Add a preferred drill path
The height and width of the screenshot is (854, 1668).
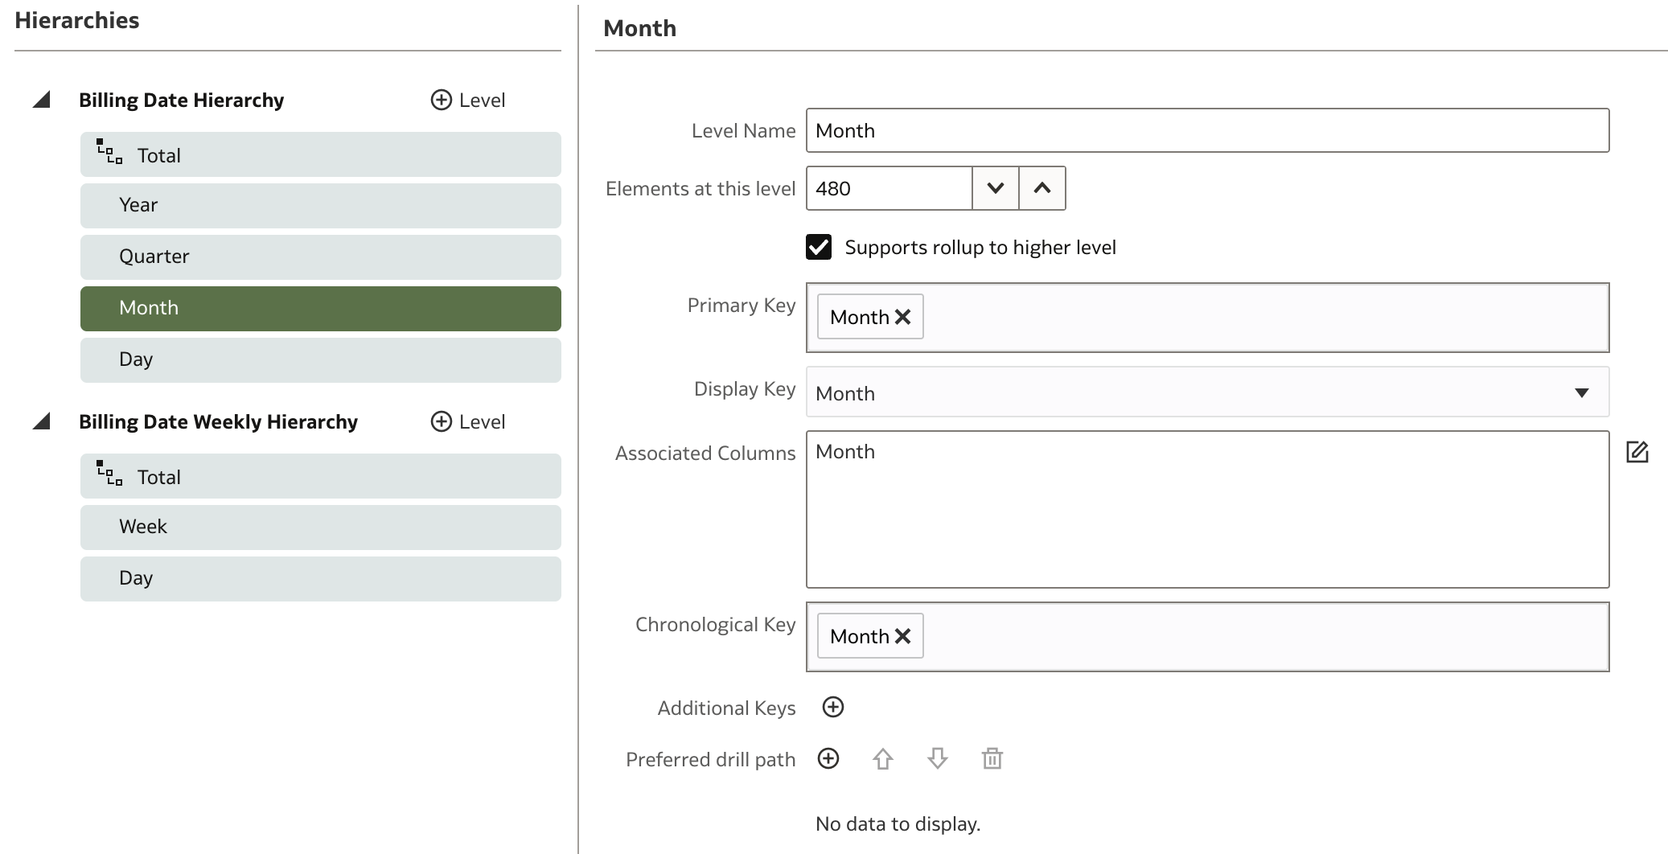click(828, 758)
